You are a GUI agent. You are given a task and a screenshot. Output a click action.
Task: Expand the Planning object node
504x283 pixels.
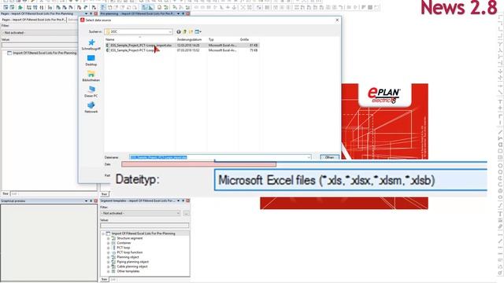[x=109, y=257]
